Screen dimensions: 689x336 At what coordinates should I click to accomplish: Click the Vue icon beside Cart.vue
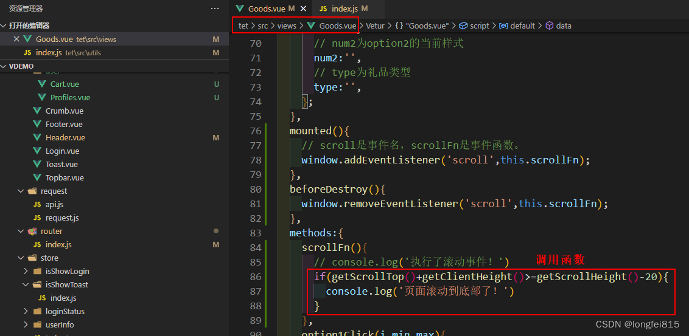(42, 84)
